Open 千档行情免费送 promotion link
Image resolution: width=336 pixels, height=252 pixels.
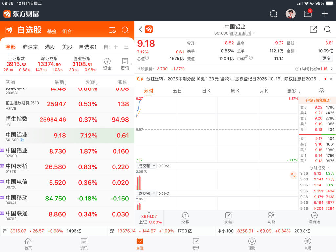tap(317, 100)
